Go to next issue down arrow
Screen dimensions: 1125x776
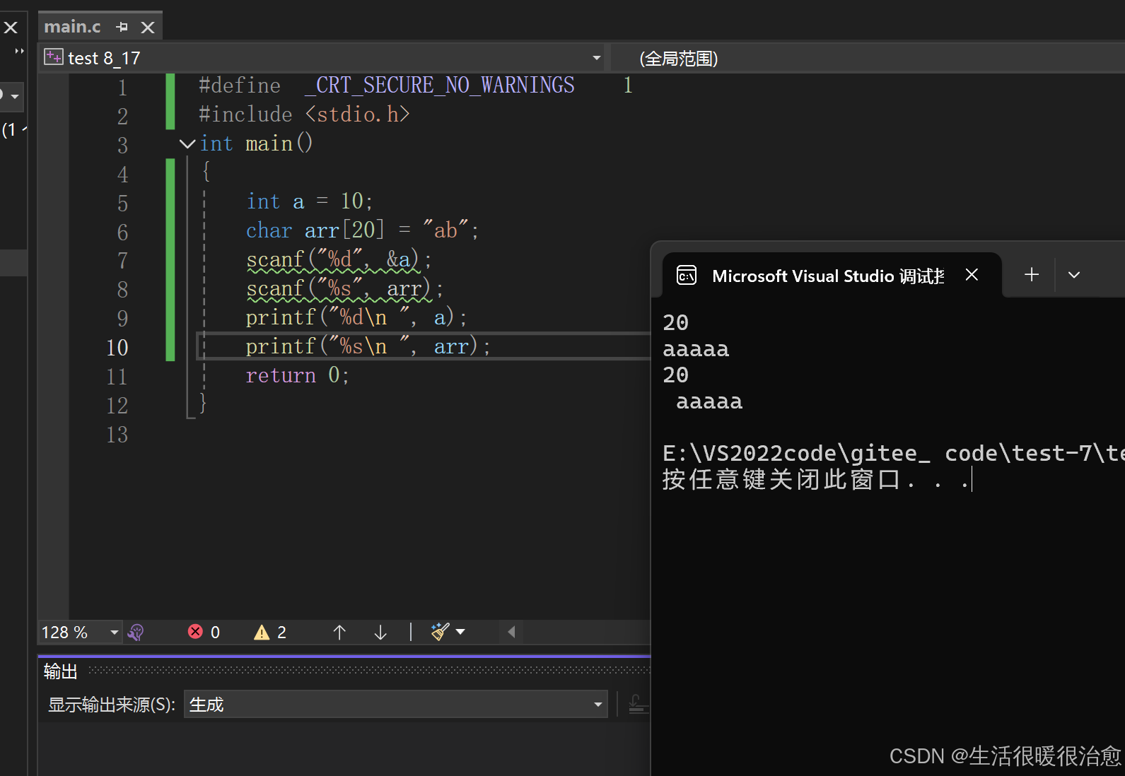[x=380, y=632]
